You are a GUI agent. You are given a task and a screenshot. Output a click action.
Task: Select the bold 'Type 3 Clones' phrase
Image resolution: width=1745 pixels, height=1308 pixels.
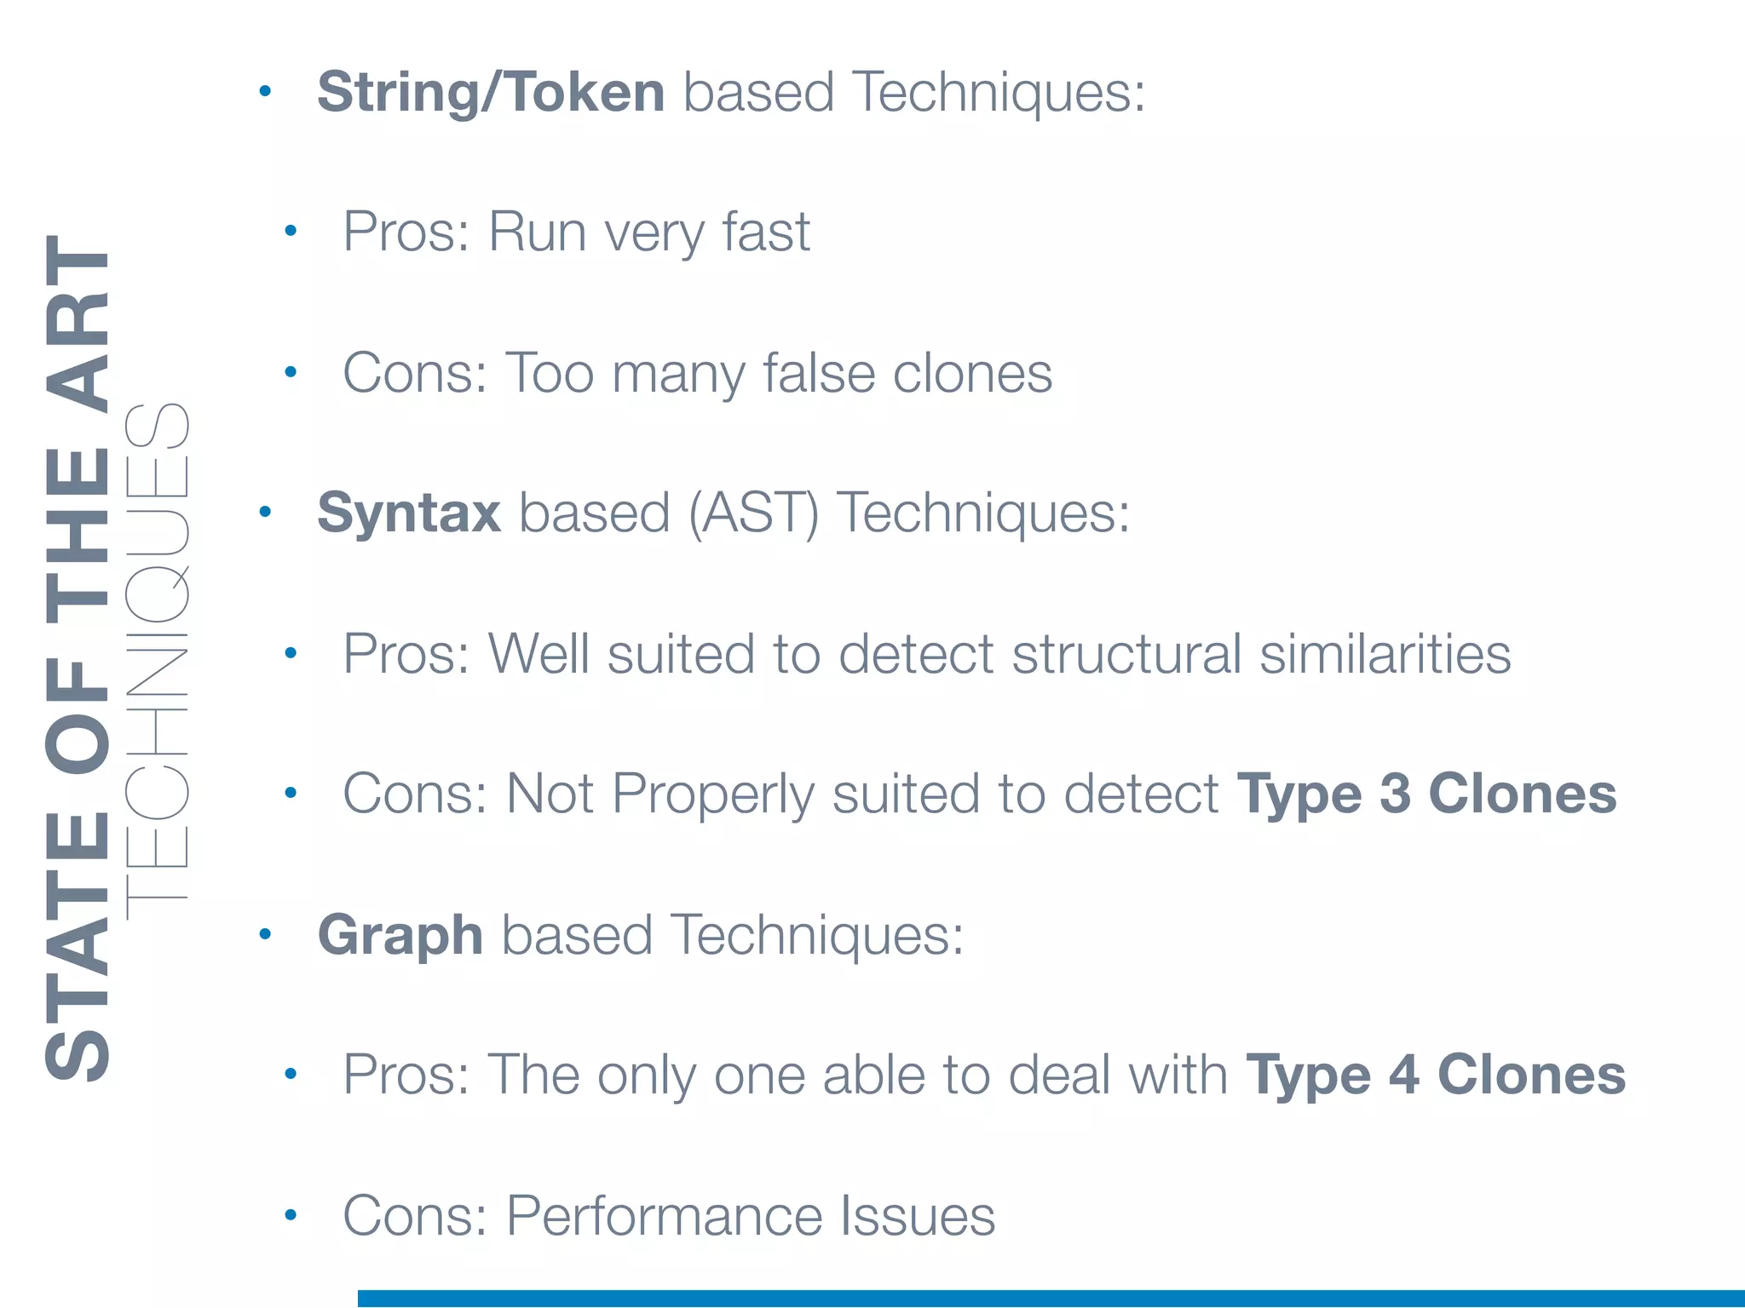(x=1425, y=795)
